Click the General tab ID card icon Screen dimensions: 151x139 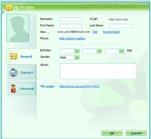[13, 57]
